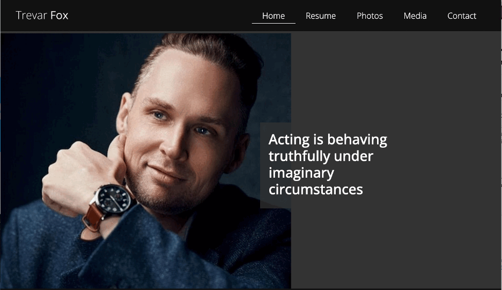This screenshot has height=290, width=502.
Task: Click the white underline beneath Home
Action: [274, 23]
